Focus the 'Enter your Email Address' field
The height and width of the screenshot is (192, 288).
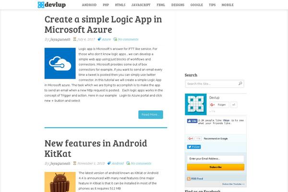(x=216, y=159)
